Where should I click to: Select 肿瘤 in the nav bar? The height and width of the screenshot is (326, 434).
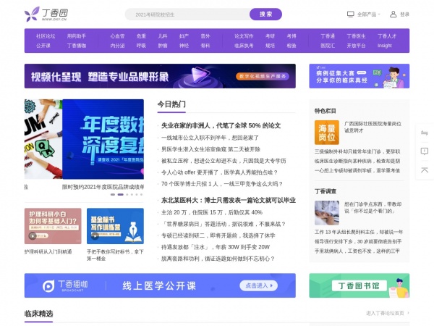point(163,46)
